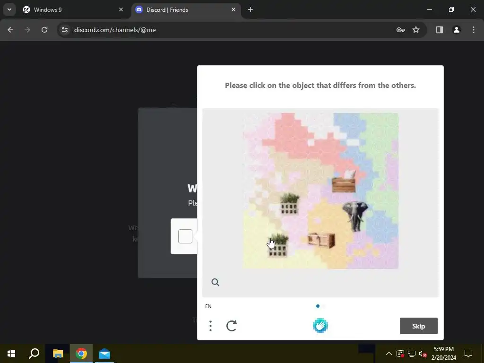
Task: Open the Windows Start menu
Action: 11,354
